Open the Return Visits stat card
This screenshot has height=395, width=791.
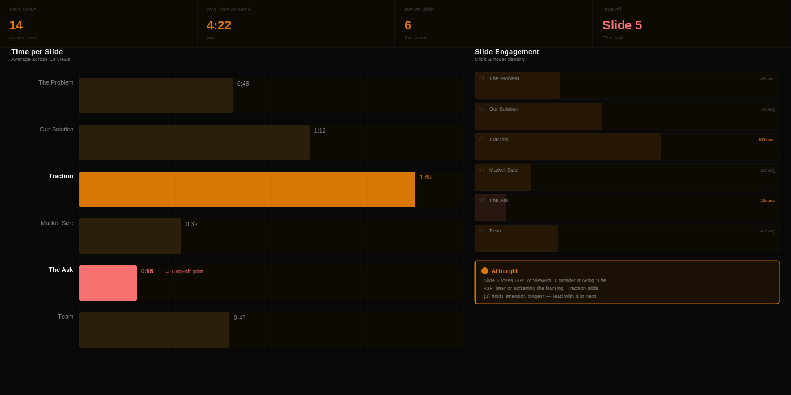point(494,24)
